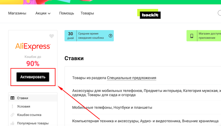This screenshot has height=126, width=221.
Task: Select Ставки in the sidebar menu
Action: pos(33,98)
